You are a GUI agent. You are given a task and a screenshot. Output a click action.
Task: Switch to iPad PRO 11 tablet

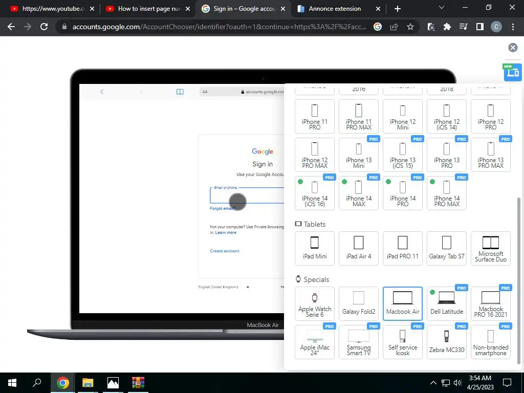pyautogui.click(x=403, y=249)
